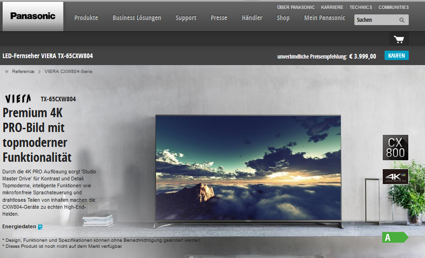Screen dimensions: 425x258
Task: Click the TX-65CXW804 model label beside VIERA
Action: coord(58,99)
